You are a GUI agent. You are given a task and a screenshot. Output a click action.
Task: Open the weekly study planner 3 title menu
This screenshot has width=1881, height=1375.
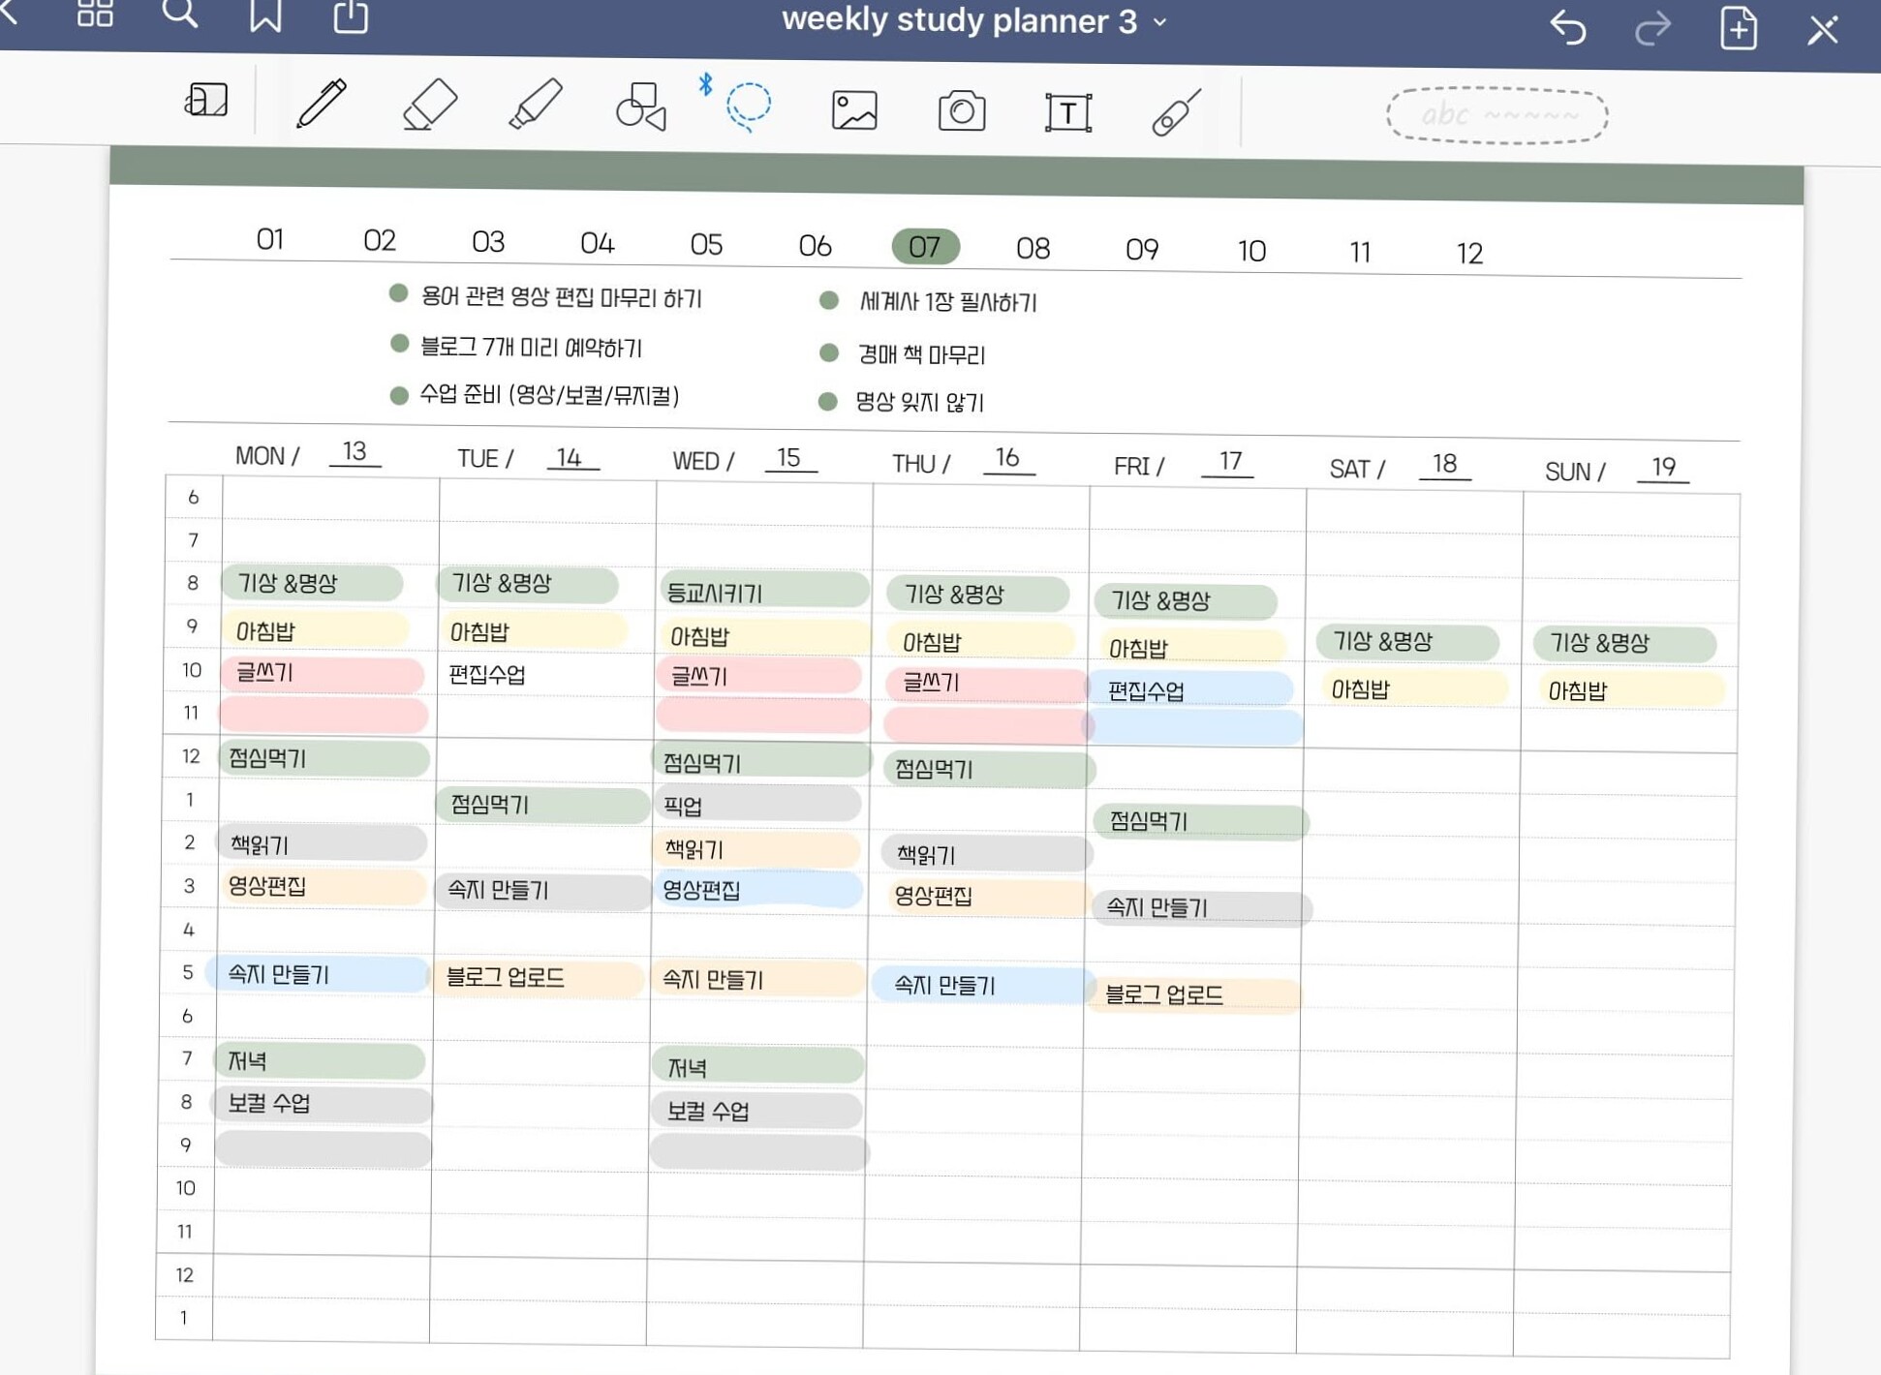[x=1159, y=21]
